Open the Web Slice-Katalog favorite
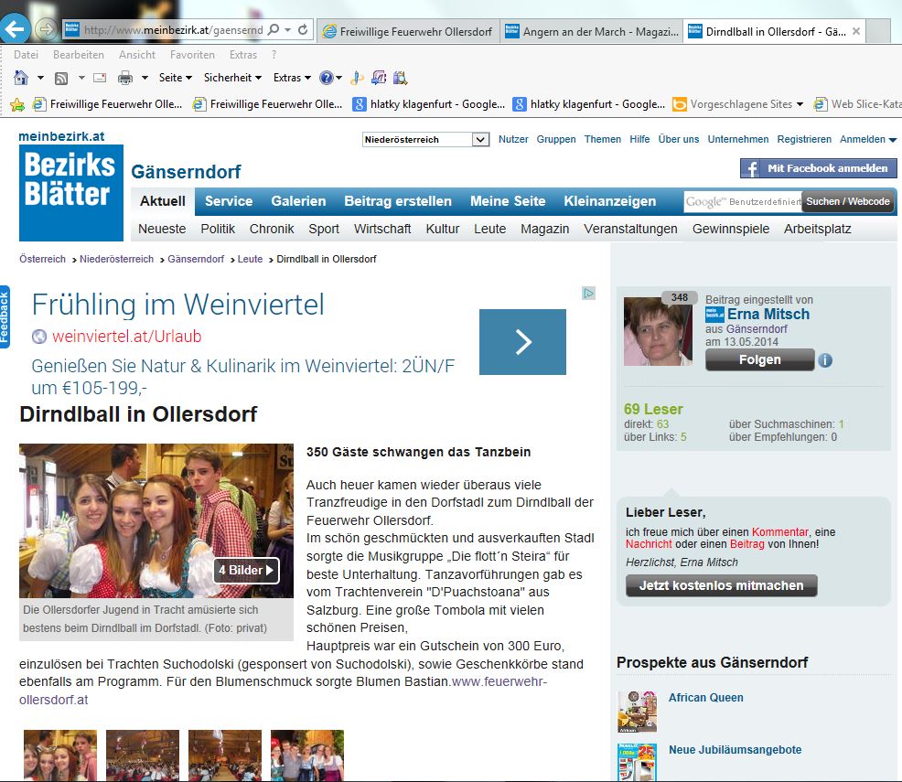 point(857,104)
